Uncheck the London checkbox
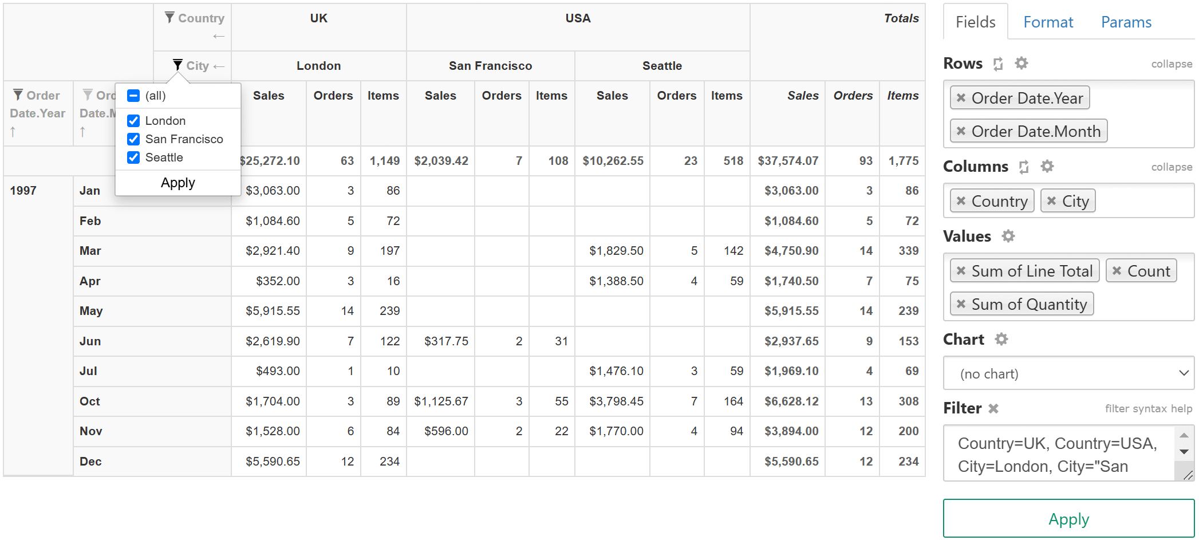Image resolution: width=1199 pixels, height=540 pixels. click(133, 121)
